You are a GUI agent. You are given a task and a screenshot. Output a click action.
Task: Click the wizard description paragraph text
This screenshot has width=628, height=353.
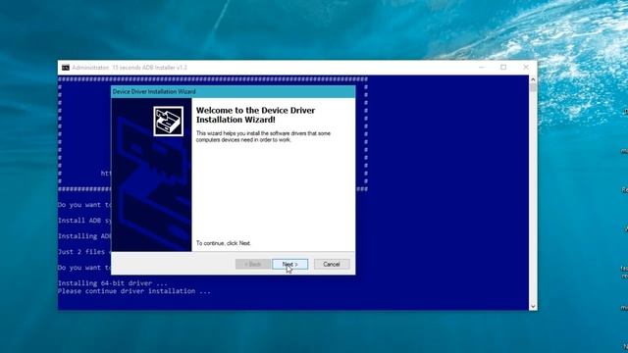click(x=263, y=136)
